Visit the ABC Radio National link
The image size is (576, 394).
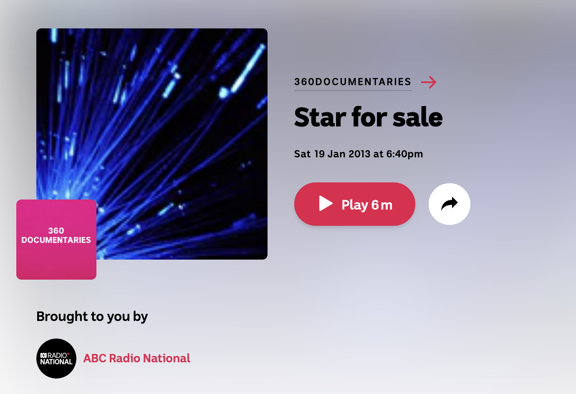tap(137, 359)
